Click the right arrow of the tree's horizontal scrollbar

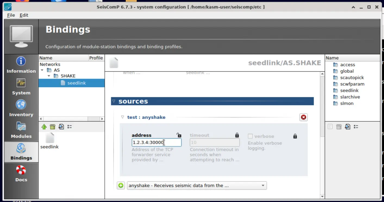pyautogui.click(x=102, y=119)
